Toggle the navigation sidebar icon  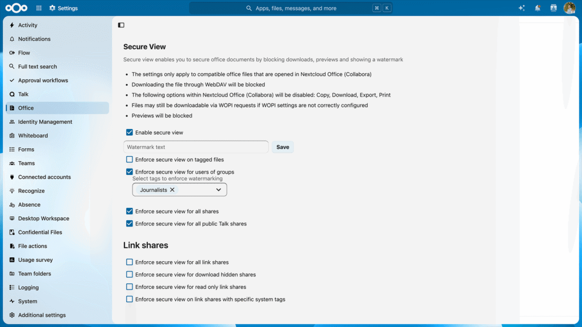[x=121, y=25]
